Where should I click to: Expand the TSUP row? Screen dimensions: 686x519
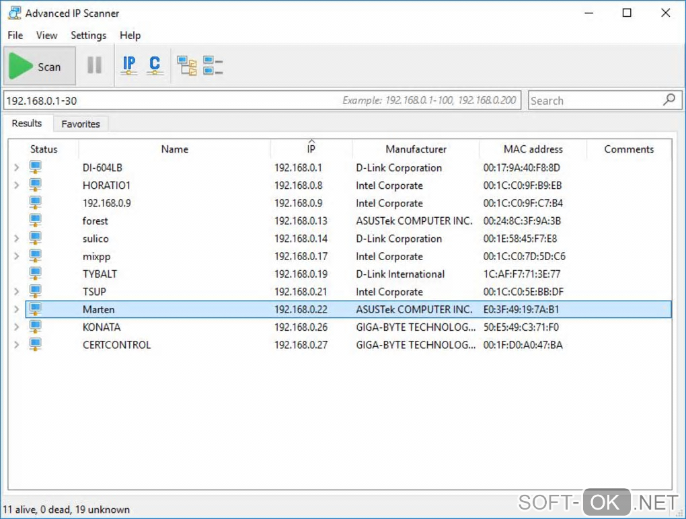pos(17,292)
